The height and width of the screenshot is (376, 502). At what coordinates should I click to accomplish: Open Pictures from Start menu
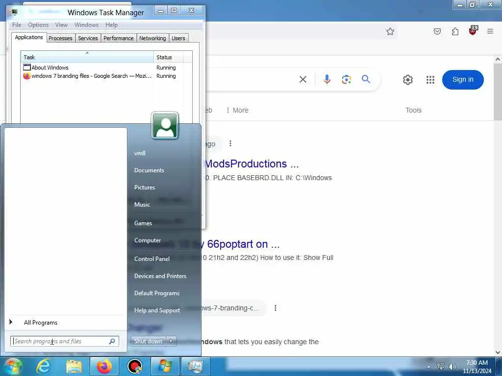pyautogui.click(x=145, y=188)
